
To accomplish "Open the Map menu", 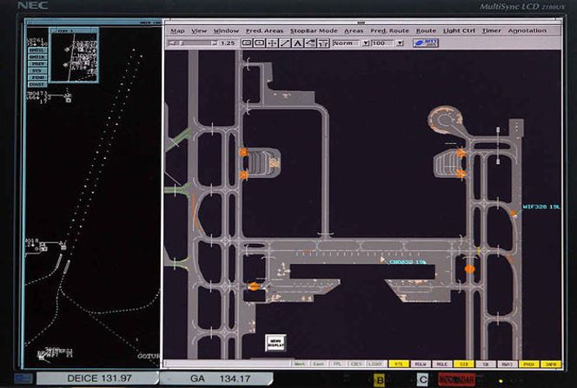I will (177, 30).
